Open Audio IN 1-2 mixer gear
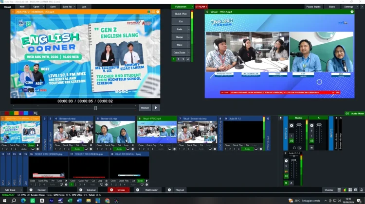 pos(286,161)
